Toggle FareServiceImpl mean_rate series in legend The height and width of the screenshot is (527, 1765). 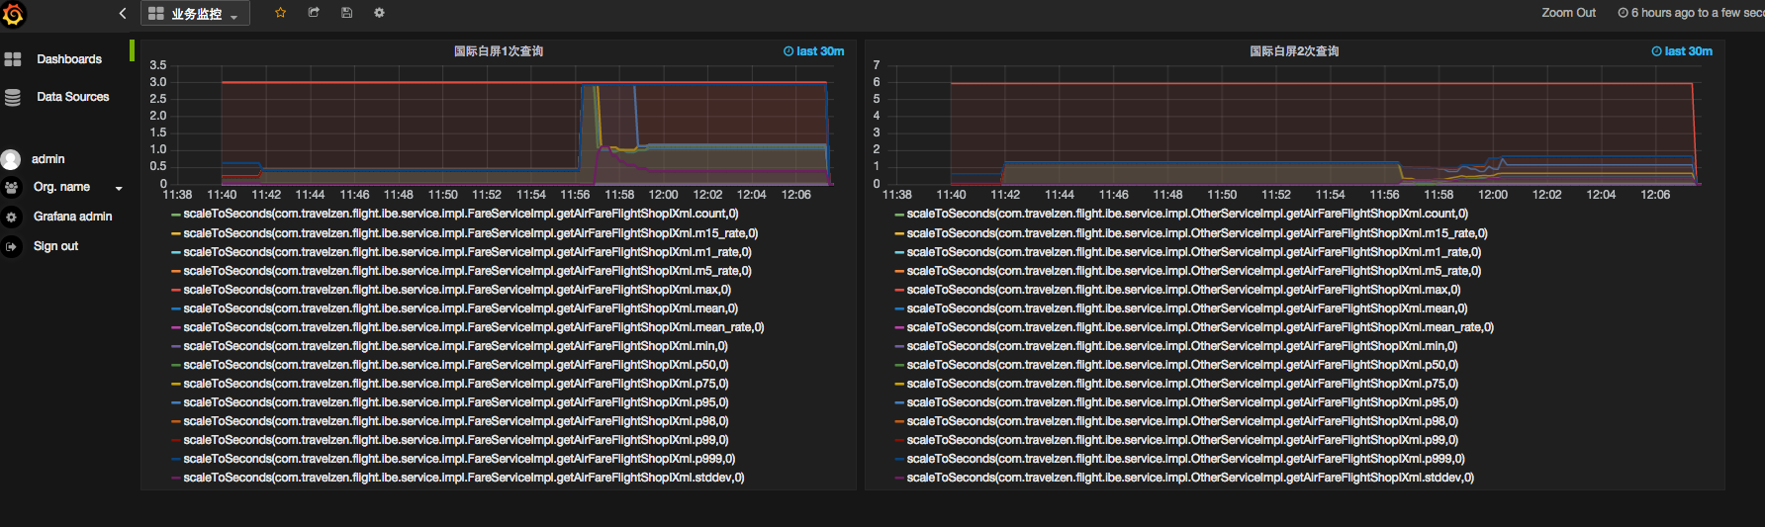[x=474, y=327]
